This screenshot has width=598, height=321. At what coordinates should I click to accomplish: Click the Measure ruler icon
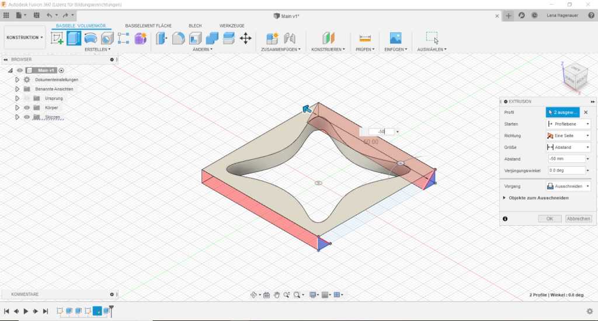(x=365, y=38)
